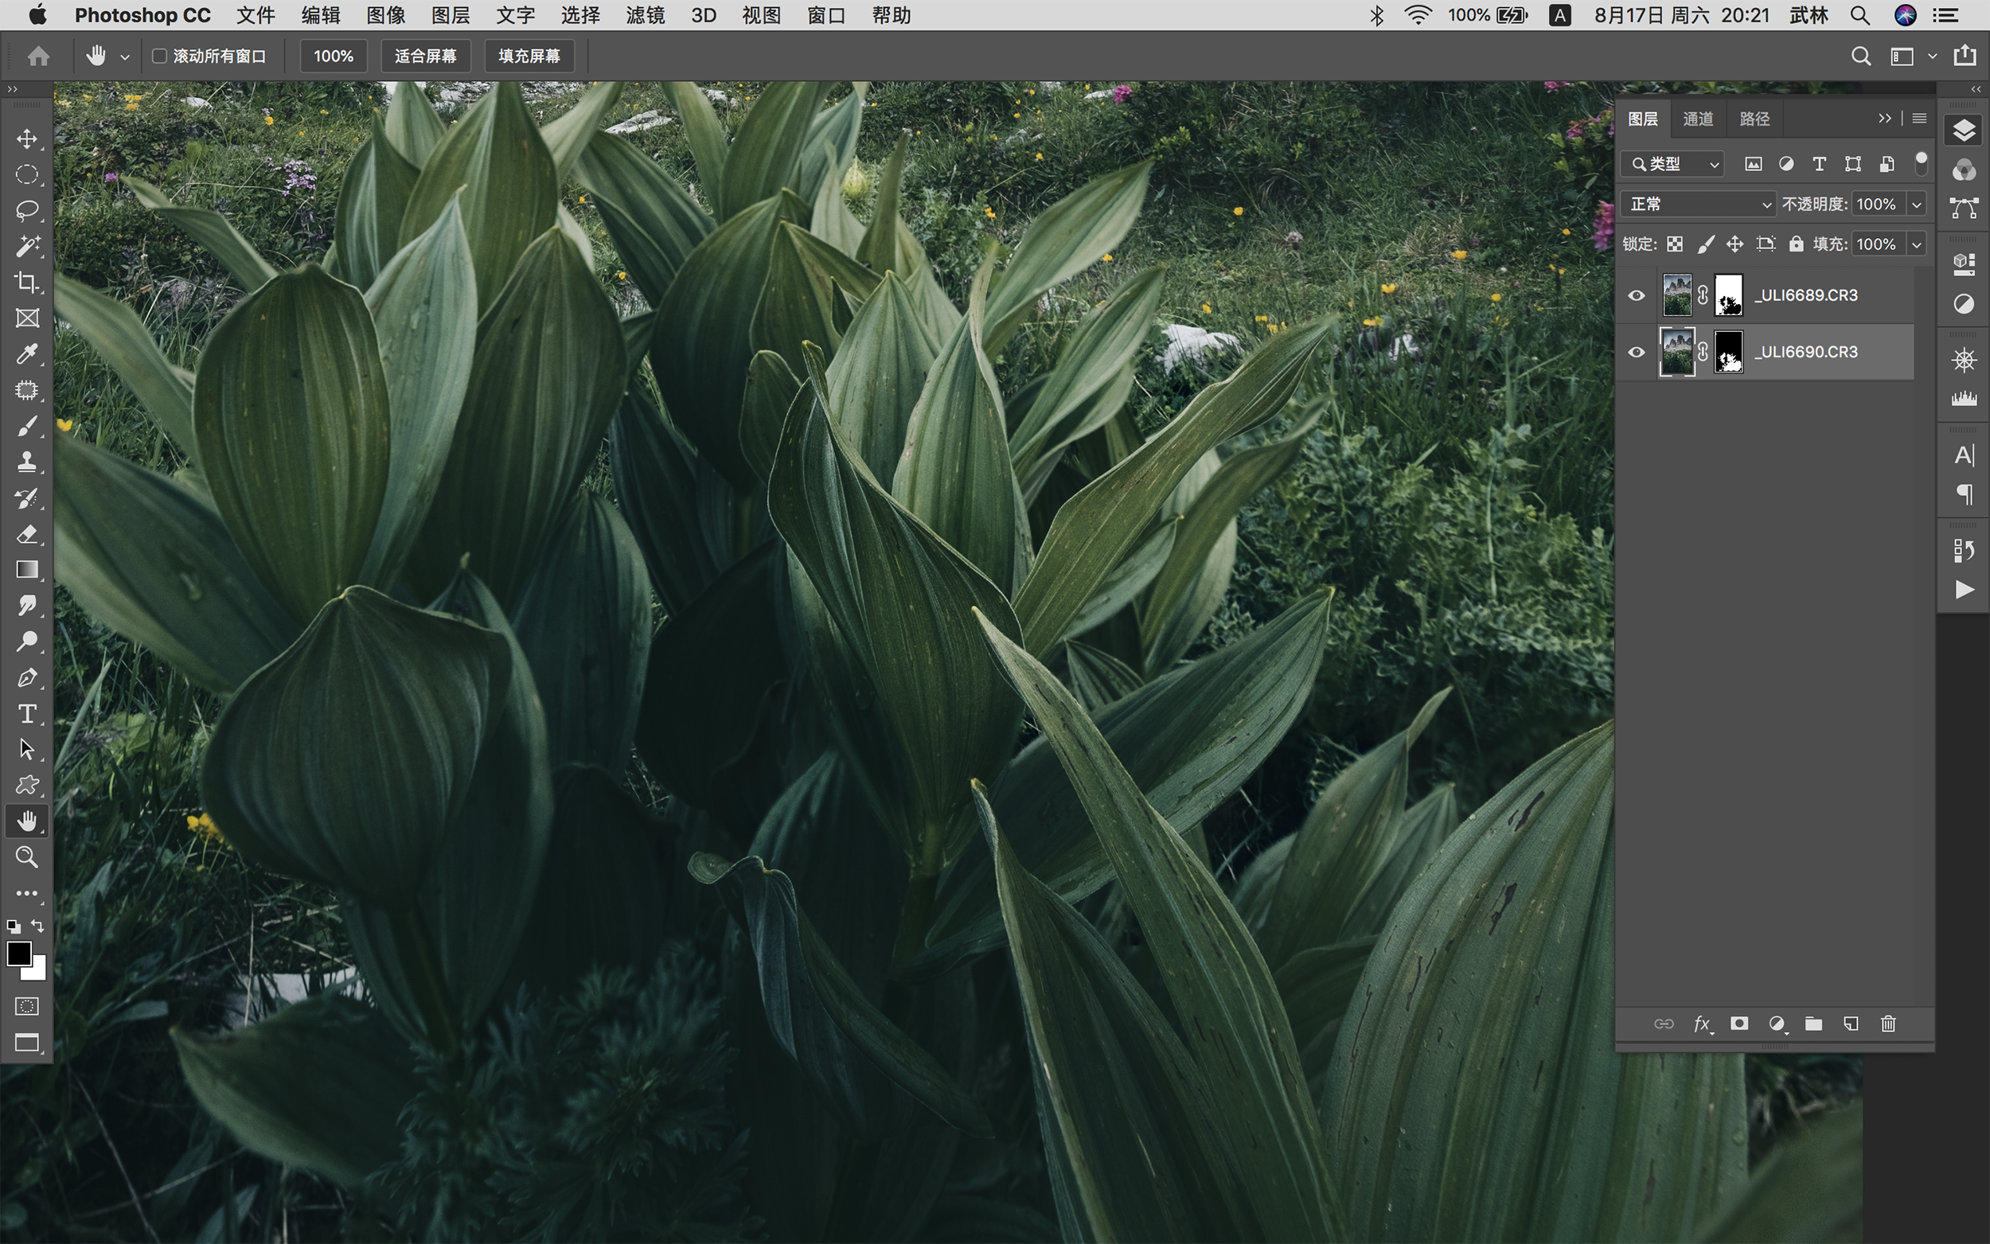1990x1244 pixels.
Task: Create a new group folder
Action: [1813, 1024]
